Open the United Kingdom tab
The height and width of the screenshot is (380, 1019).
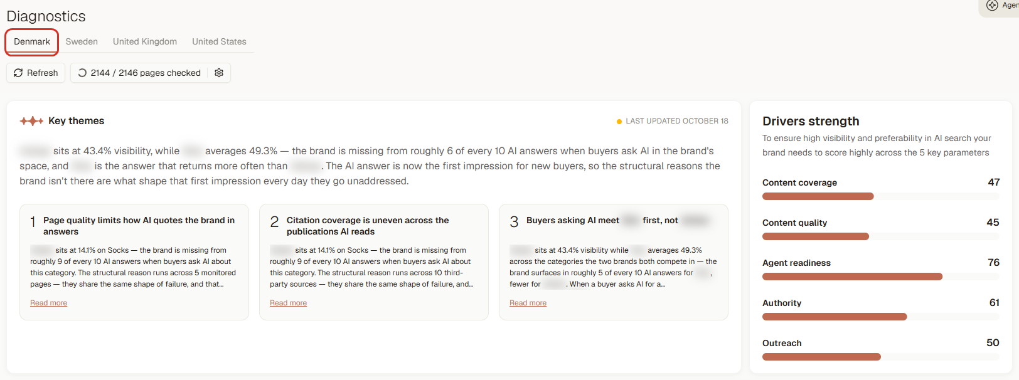(145, 41)
